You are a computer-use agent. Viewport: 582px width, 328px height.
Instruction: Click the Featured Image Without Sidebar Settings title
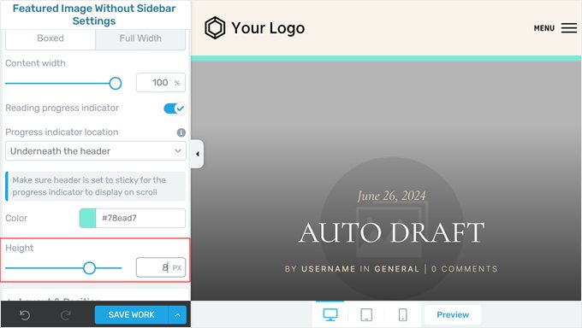[x=94, y=15]
